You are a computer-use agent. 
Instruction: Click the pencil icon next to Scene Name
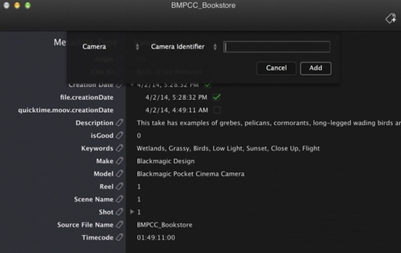[120, 200]
